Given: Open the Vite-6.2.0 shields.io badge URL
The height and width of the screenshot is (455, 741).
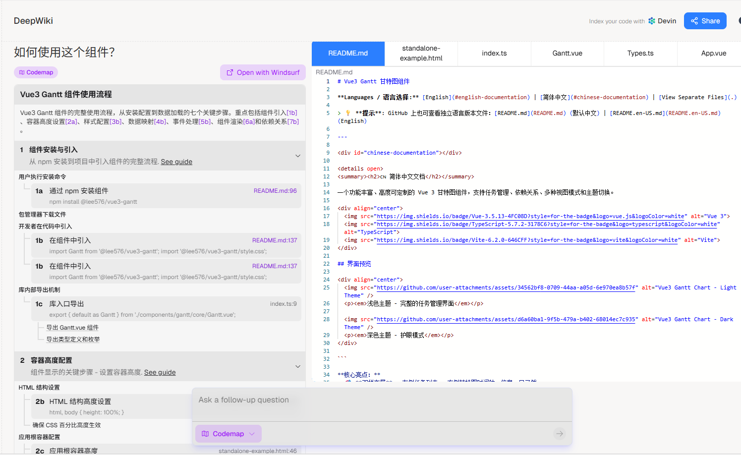Looking at the screenshot, I should (527, 240).
